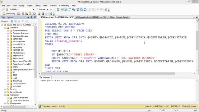Expand the DENEMEDB database node
Viewport: 199px width, 112px height.
[x=8, y=39]
